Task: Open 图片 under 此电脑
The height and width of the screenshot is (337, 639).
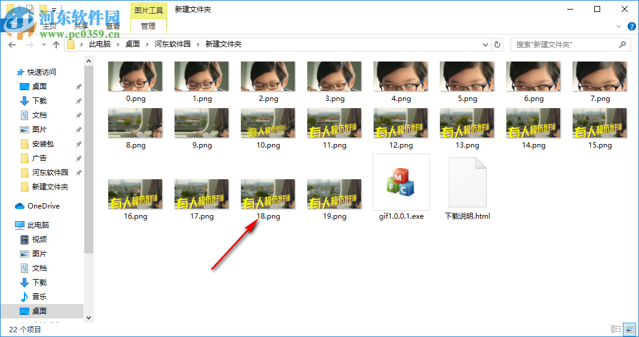Action: tap(39, 253)
